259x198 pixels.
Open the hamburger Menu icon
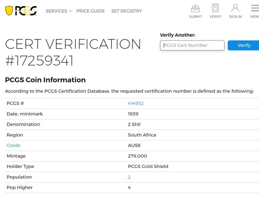(x=255, y=8)
